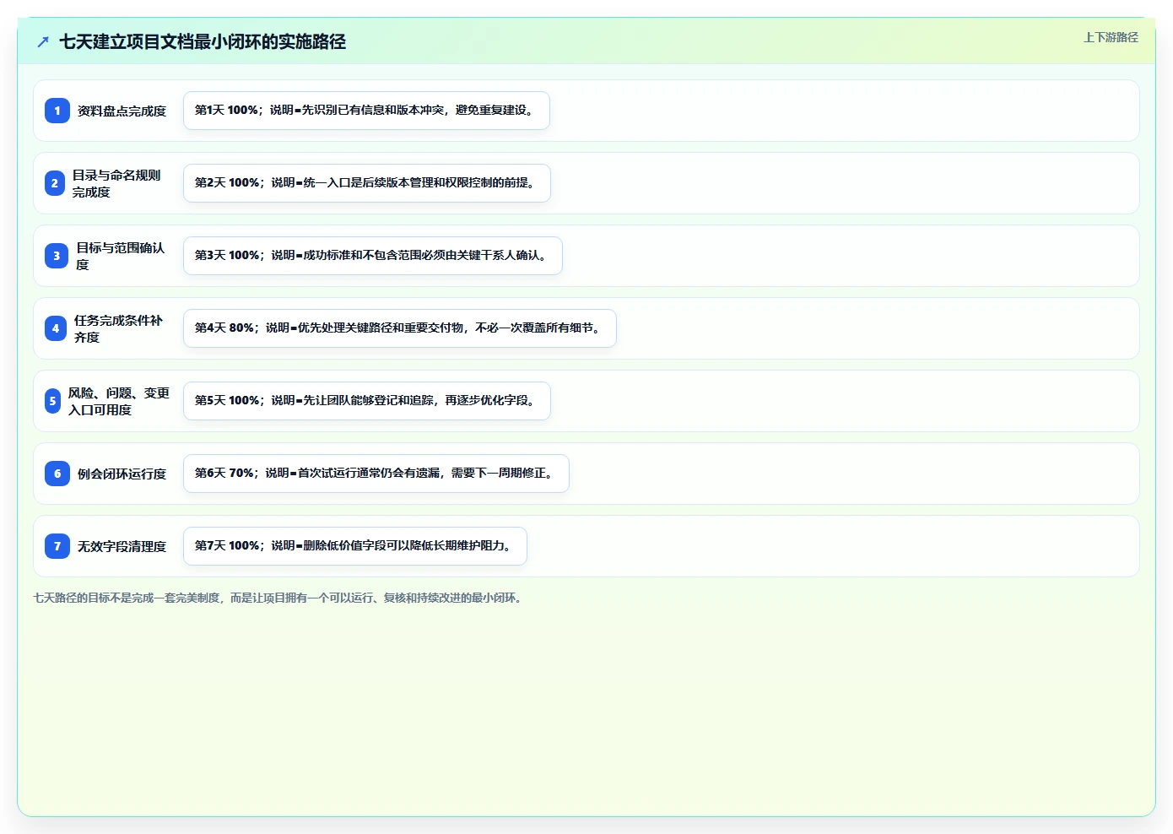
Task: Select step number 2 badge
Action: 55,183
